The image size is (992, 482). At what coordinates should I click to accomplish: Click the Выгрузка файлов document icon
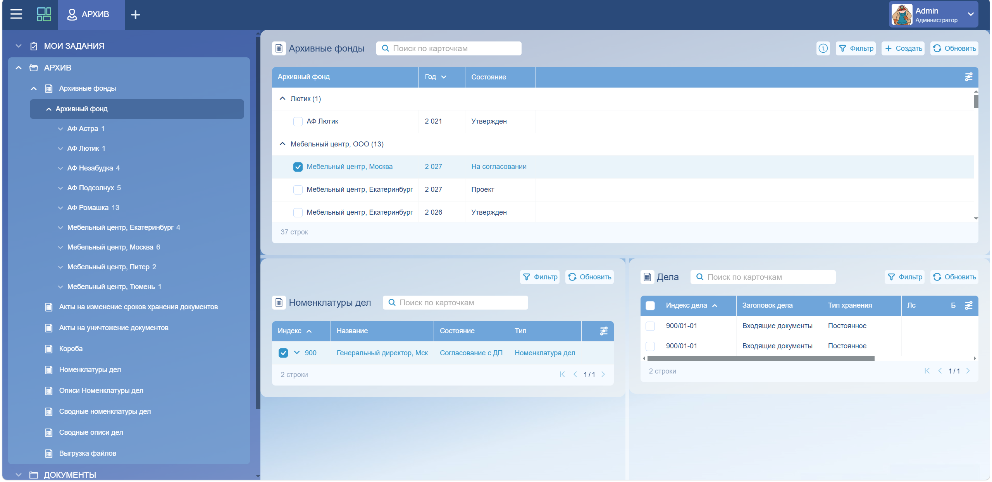click(x=48, y=453)
